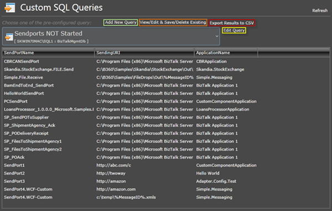
Task: Sort by ApplicationName column header
Action: pos(226,53)
